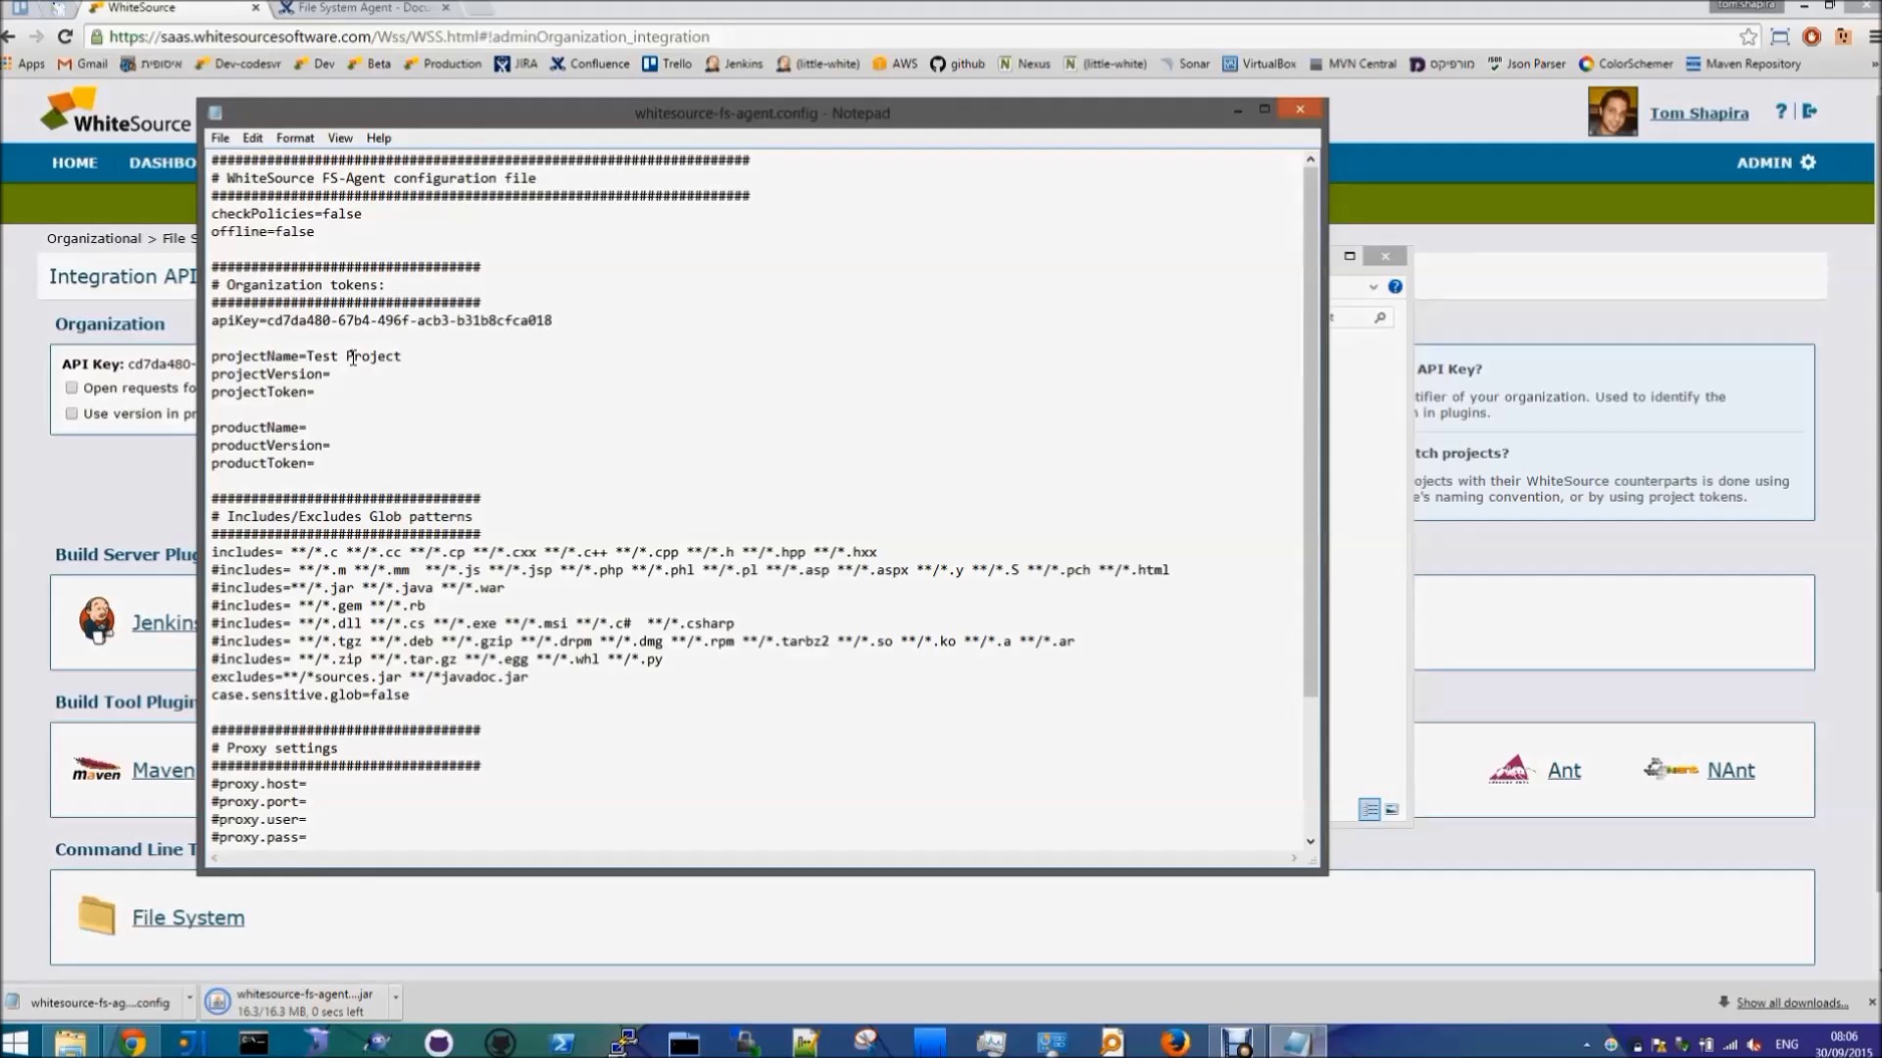Screen dimensions: 1882x1058
Task: Click the Notepad vertical scrollbar thumb
Action: pyautogui.click(x=1311, y=431)
